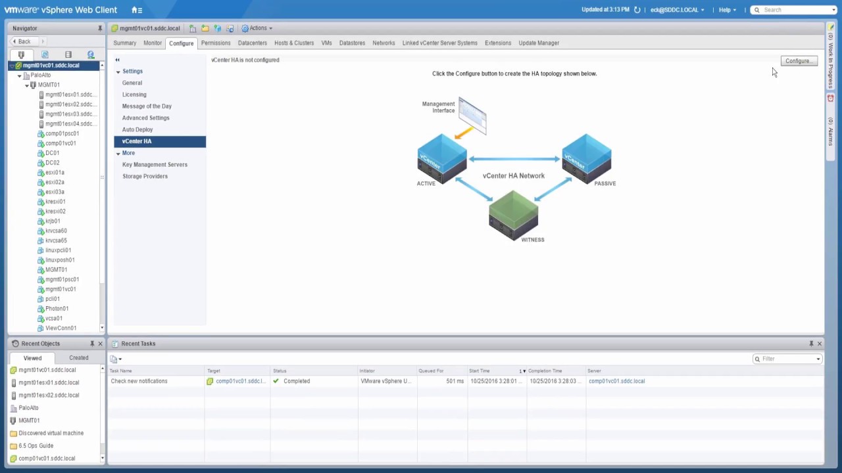The image size is (842, 473).
Task: Open the Recent Tasks filter dropdown arrow
Action: pos(818,359)
